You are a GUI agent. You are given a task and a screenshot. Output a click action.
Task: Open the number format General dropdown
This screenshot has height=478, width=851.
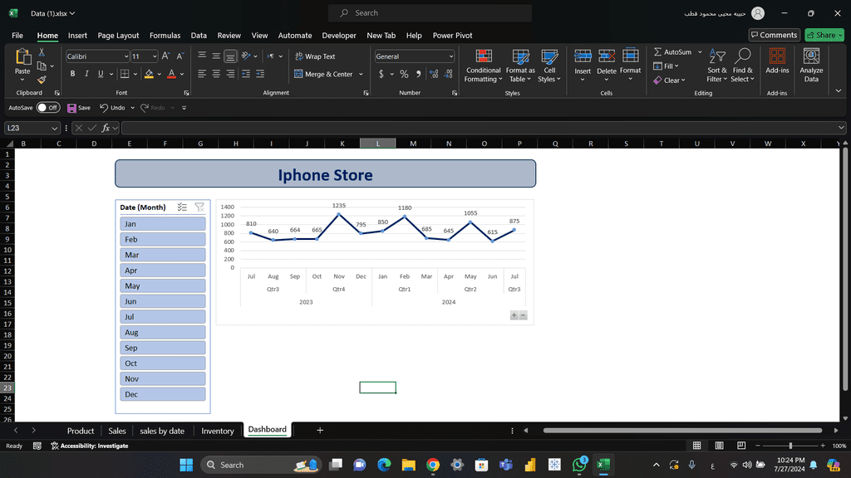pyautogui.click(x=414, y=56)
